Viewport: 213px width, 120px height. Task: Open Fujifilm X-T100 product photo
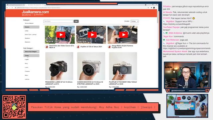click(x=123, y=66)
